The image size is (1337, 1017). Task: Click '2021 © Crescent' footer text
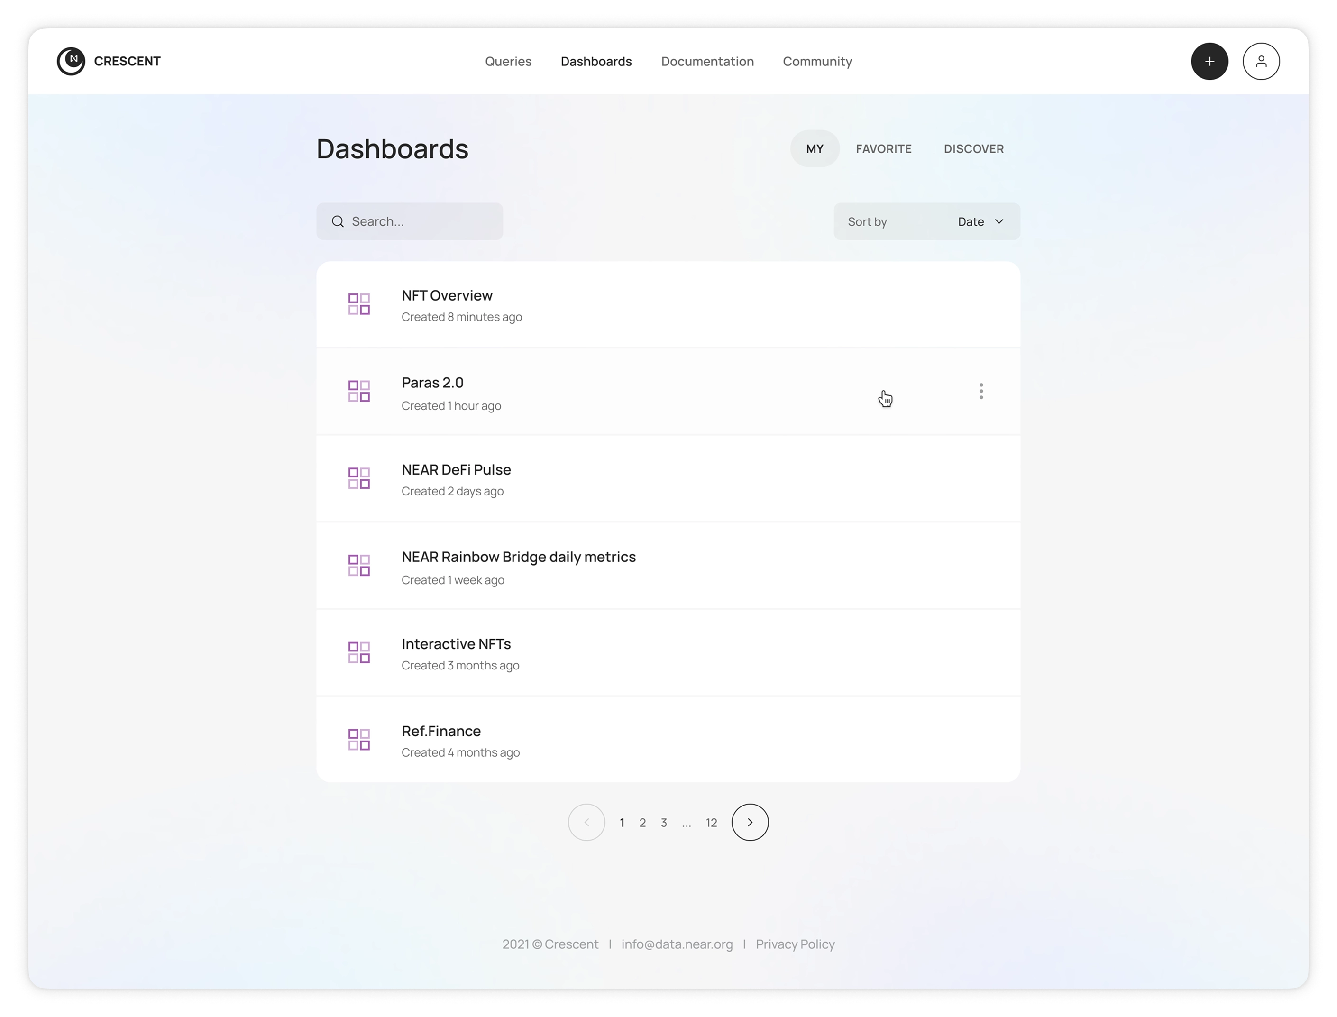click(549, 944)
